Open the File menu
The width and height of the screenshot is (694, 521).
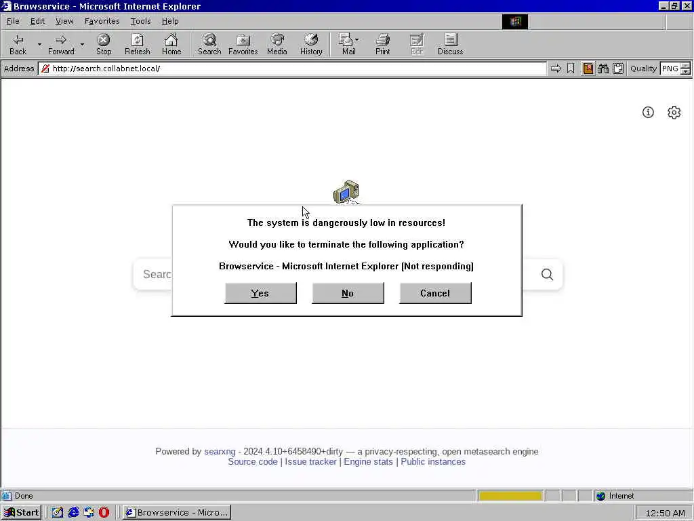click(13, 21)
